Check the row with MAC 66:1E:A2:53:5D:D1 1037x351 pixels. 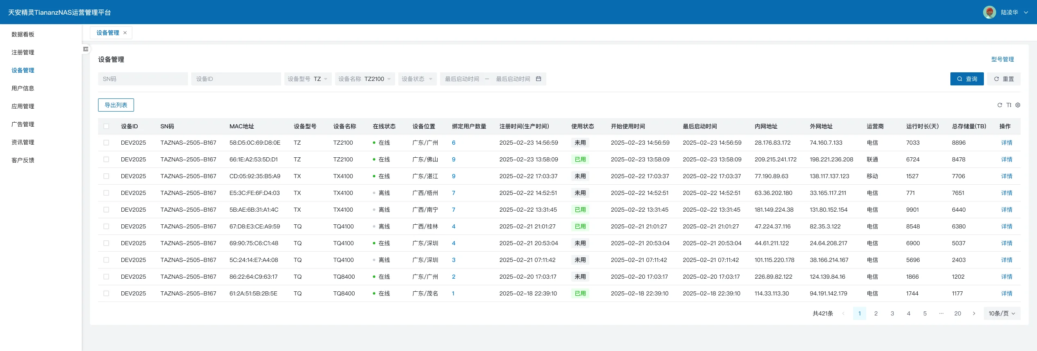point(106,159)
